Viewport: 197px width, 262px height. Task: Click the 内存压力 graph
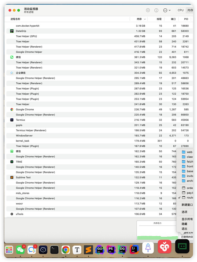(x=157, y=231)
